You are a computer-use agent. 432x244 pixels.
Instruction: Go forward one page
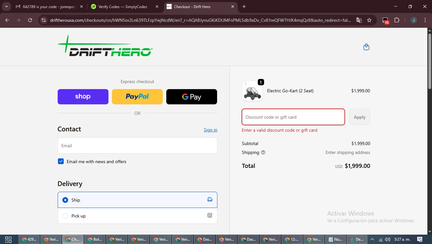point(19,20)
